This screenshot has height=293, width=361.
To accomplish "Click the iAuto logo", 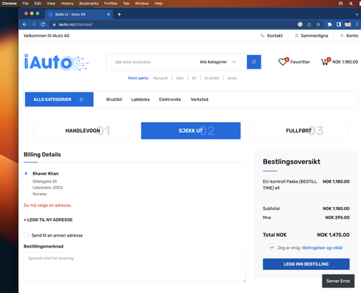I will tap(56, 62).
